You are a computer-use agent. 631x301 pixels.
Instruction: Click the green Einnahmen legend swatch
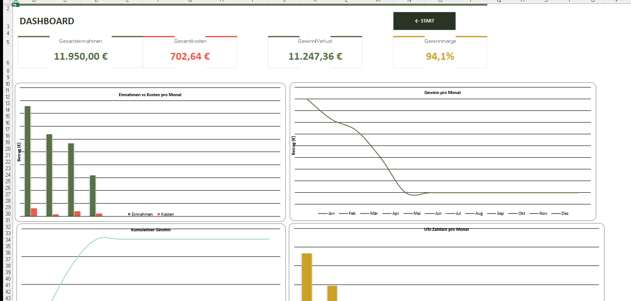coord(129,214)
